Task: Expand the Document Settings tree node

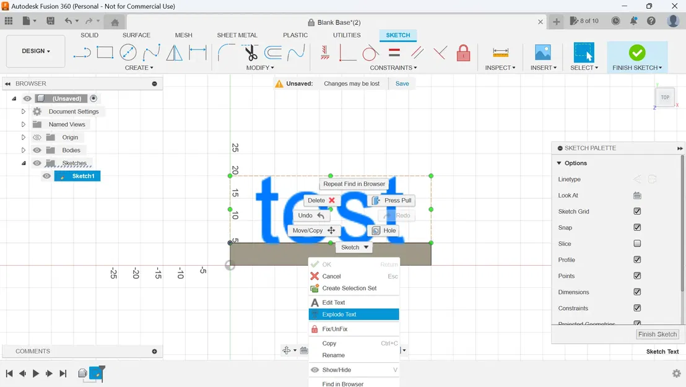Action: (x=23, y=111)
